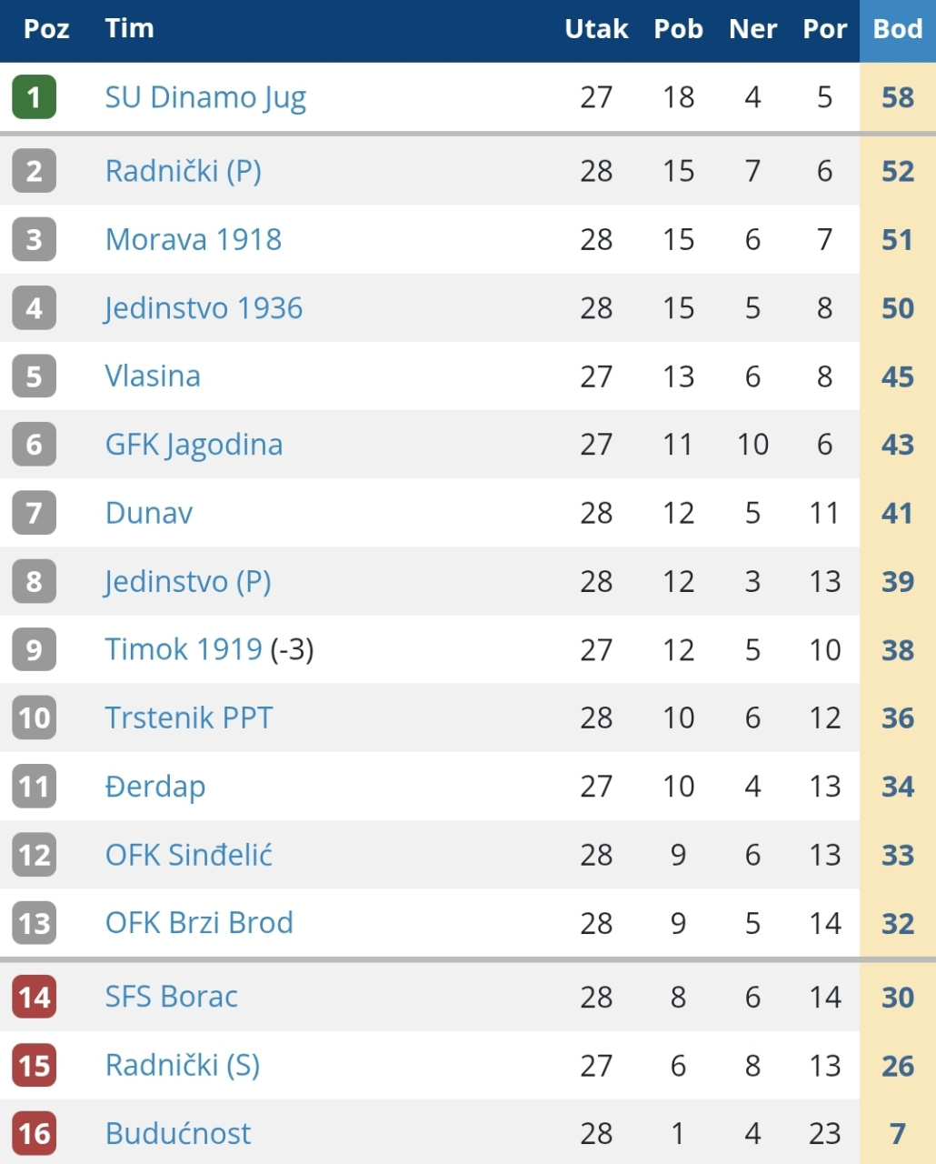The image size is (936, 1164).
Task: Click the gray position 2 badge
Action: (x=35, y=171)
